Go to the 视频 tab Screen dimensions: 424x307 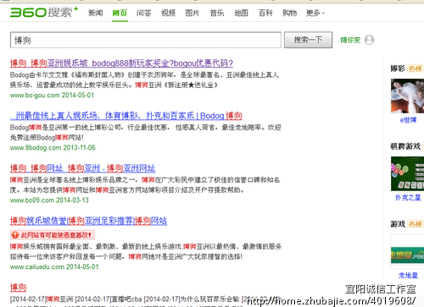(168, 13)
